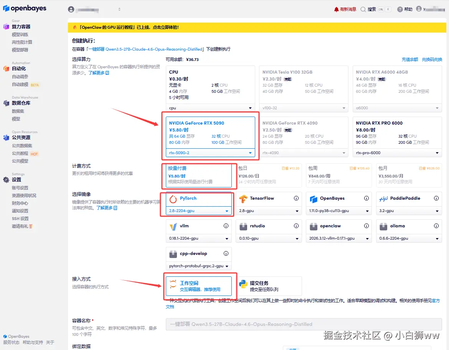Click the 公共资源 sidebar icon
The width and height of the screenshot is (449, 350).
pyautogui.click(x=6, y=138)
